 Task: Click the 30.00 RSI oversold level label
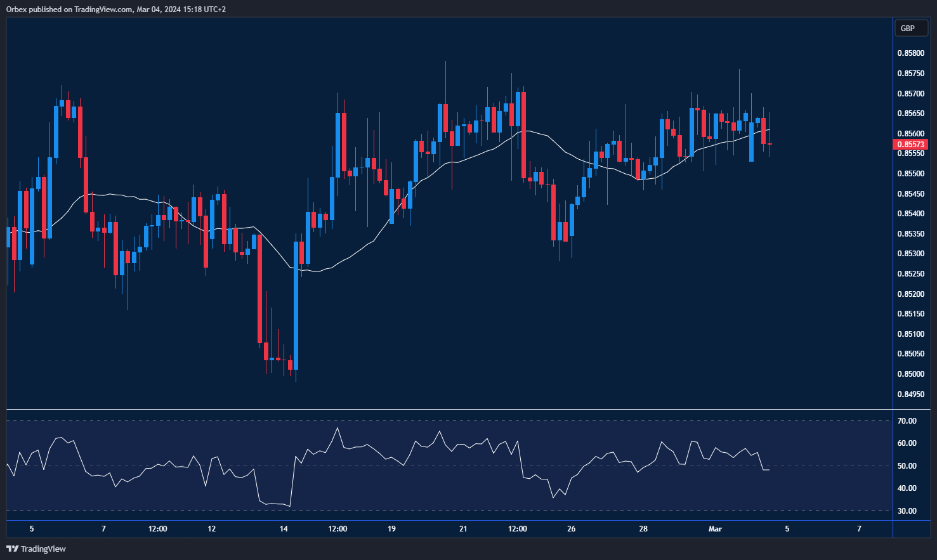point(907,511)
